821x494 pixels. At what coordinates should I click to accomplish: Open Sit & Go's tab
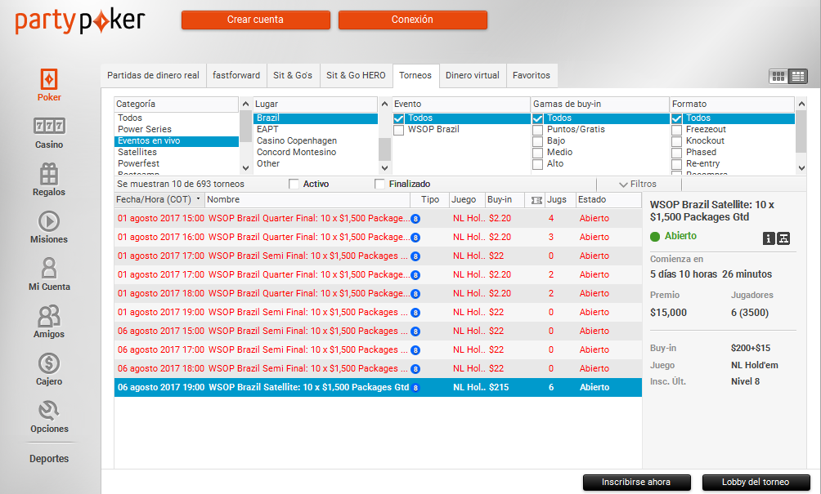tap(293, 76)
